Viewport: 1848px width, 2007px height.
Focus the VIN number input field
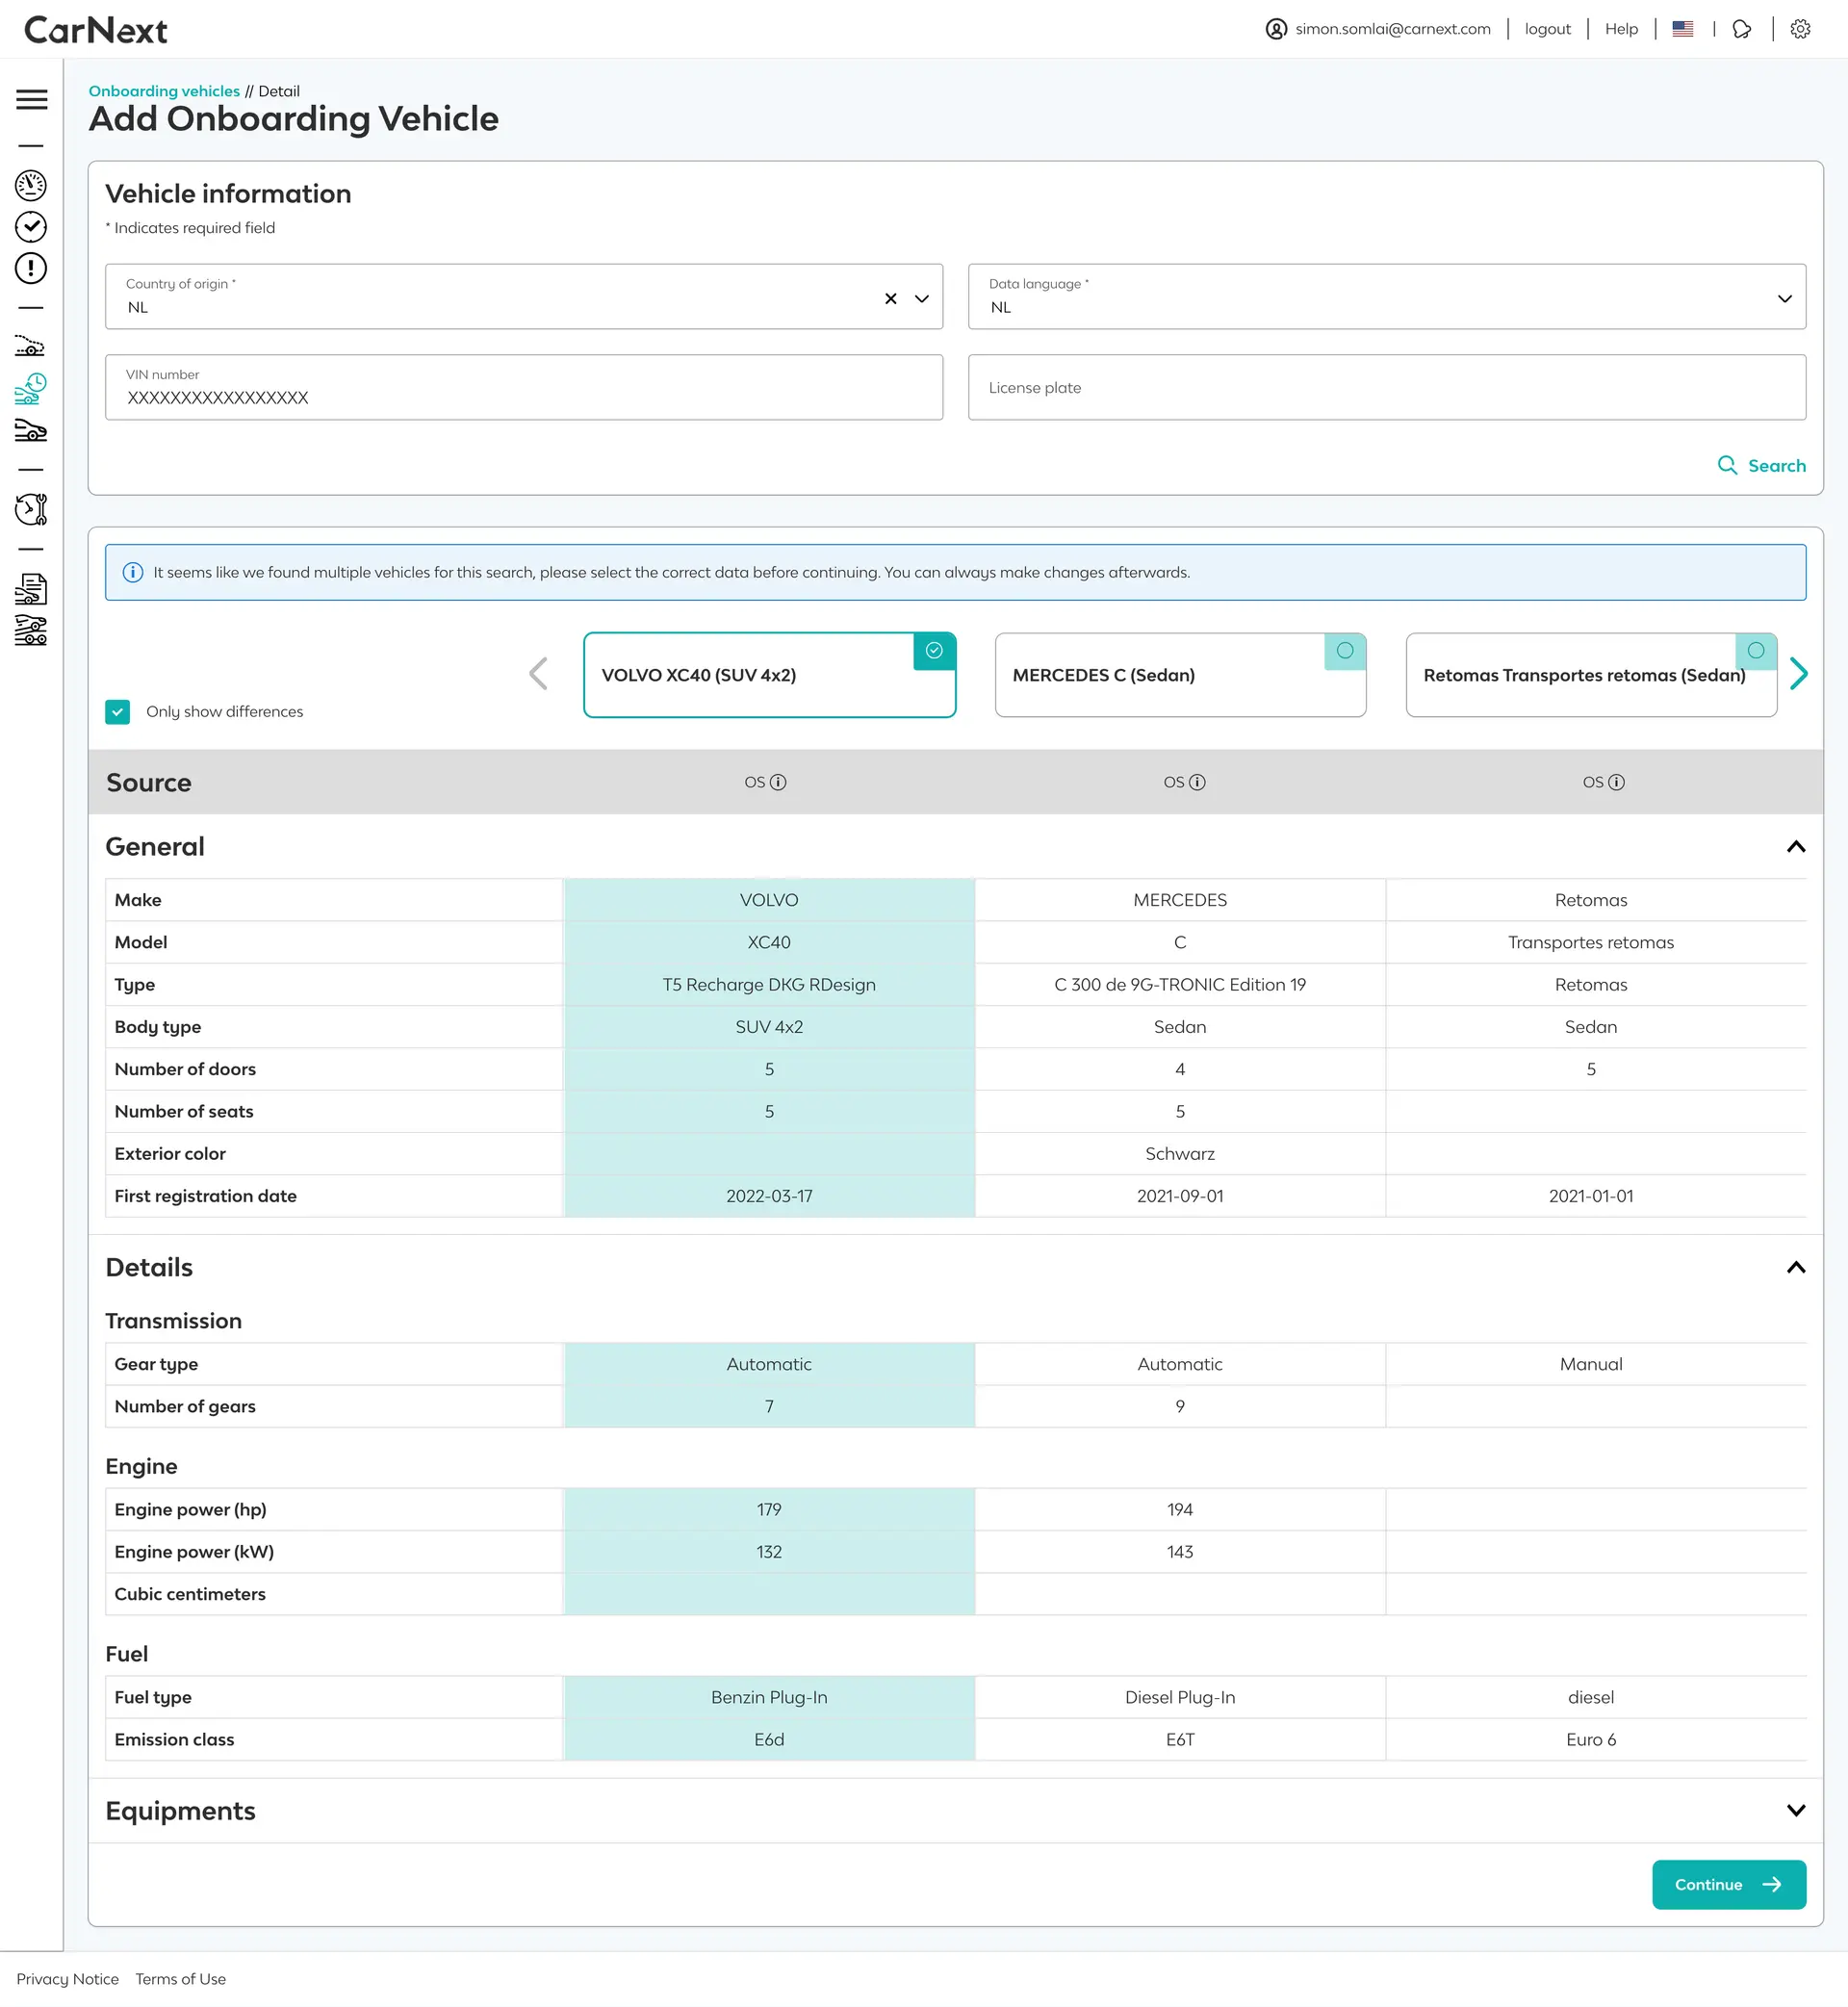(524, 387)
